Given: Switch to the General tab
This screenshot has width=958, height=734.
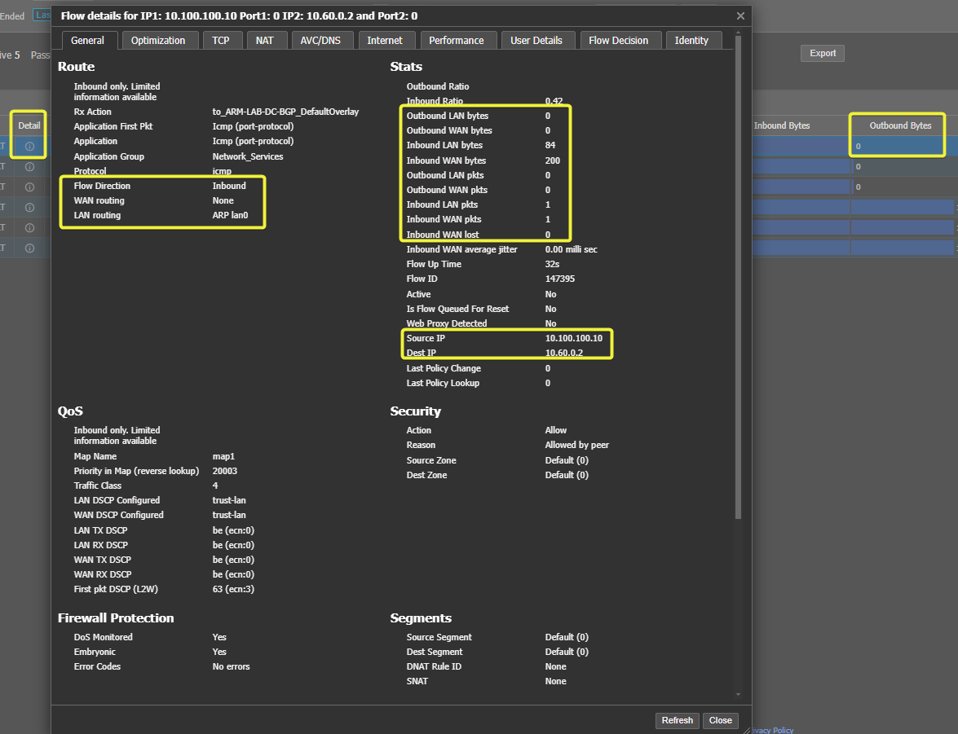Looking at the screenshot, I should pyautogui.click(x=87, y=40).
